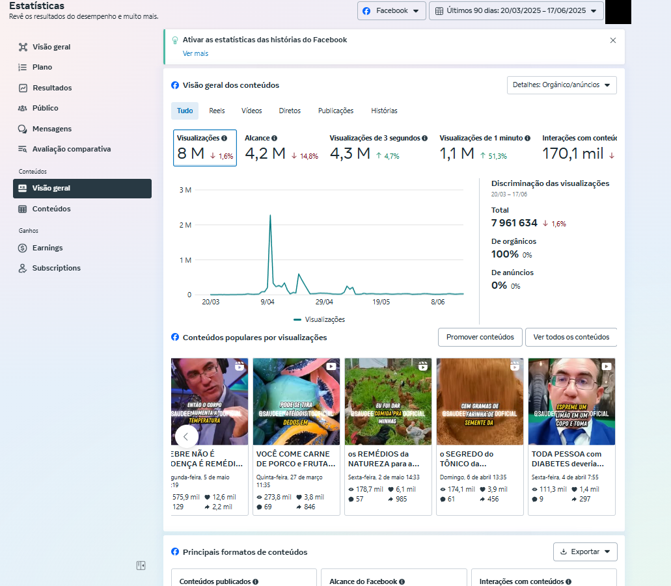671x586 pixels.
Task: Switch to the Reels tab
Action: point(217,111)
